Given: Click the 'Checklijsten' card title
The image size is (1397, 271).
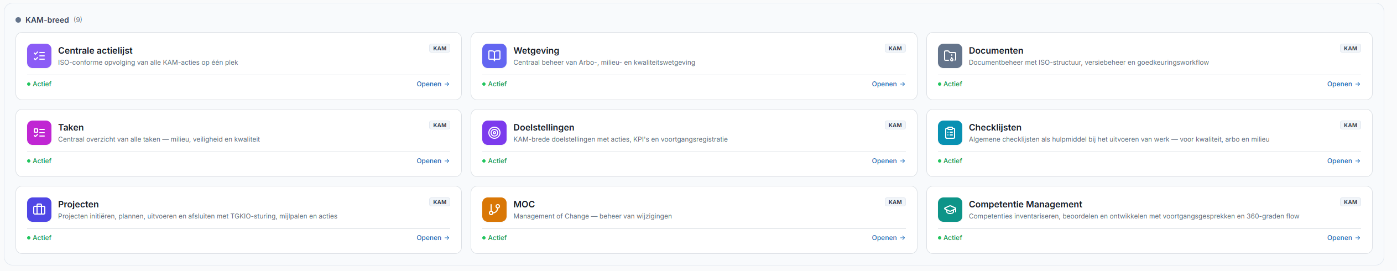Looking at the screenshot, I should coord(995,127).
